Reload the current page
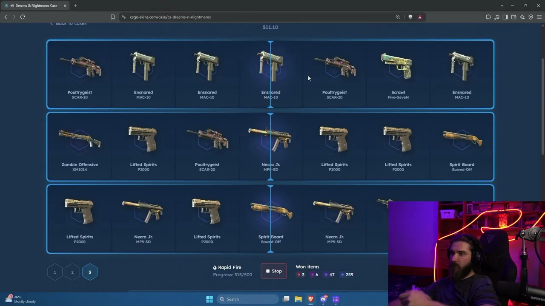The image size is (545, 306). click(23, 17)
